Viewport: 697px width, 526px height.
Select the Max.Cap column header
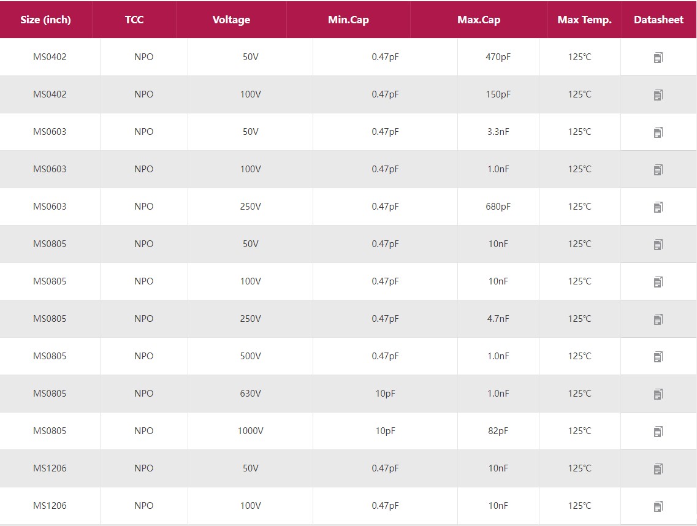tap(479, 20)
